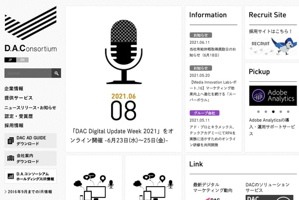The height and width of the screenshot is (200, 299).
Task: Open DAC Digital Update Week 2021 article
Action: click(122, 135)
